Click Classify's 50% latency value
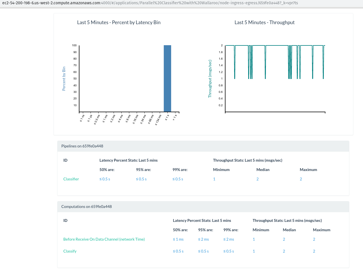Screen dimensions: 363x273 pos(178,251)
